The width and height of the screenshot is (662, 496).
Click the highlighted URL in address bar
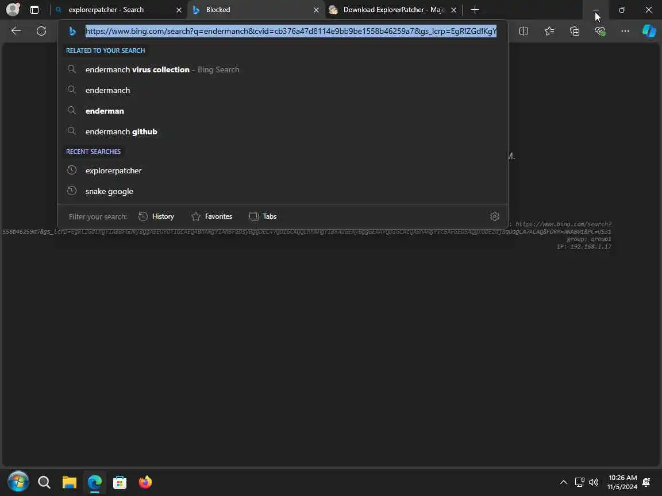tap(291, 31)
